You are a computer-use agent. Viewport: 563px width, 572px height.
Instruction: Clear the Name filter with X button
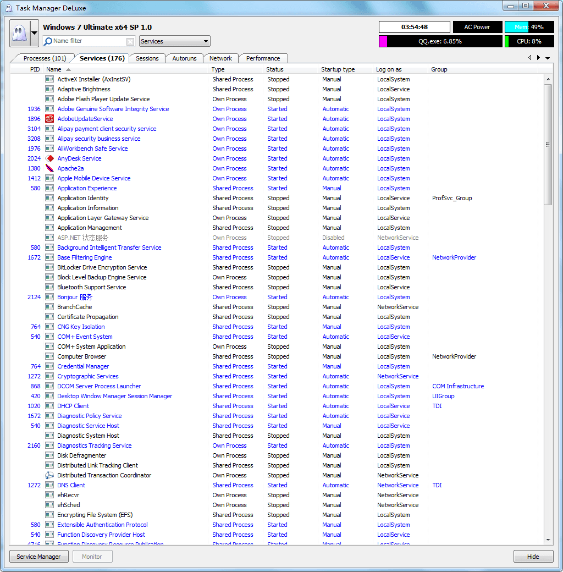[x=130, y=41]
